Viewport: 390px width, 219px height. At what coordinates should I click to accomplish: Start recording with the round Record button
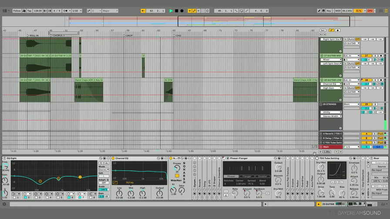[x=182, y=11]
